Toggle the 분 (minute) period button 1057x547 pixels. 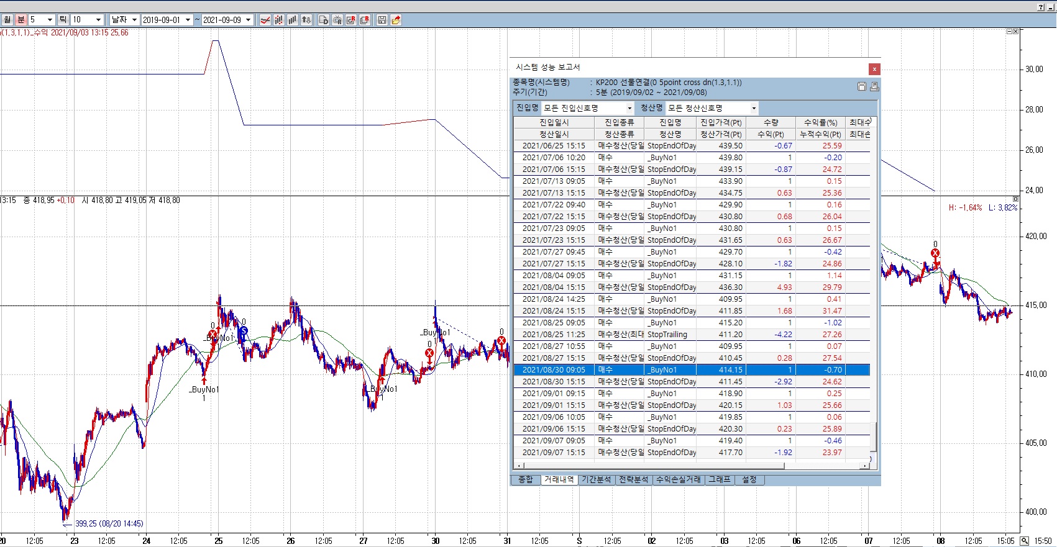21,20
